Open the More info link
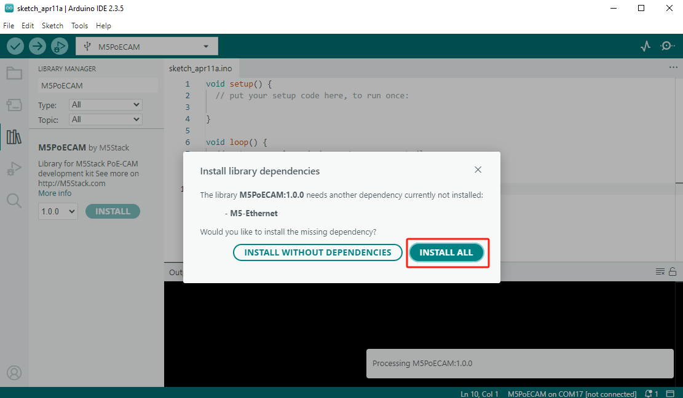This screenshot has width=683, height=398. coord(55,193)
